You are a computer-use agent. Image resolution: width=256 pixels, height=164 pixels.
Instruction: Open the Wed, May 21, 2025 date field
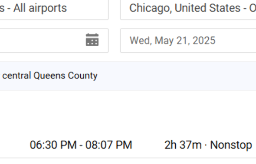pyautogui.click(x=188, y=41)
